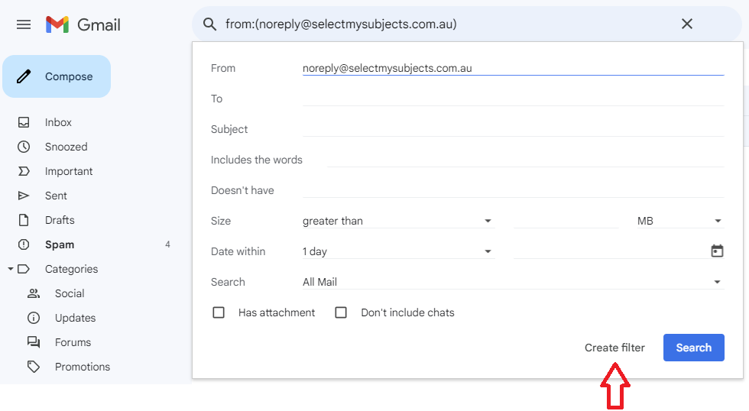Image resolution: width=749 pixels, height=411 pixels.
Task: Click the Snoozed clock icon
Action: pos(24,147)
